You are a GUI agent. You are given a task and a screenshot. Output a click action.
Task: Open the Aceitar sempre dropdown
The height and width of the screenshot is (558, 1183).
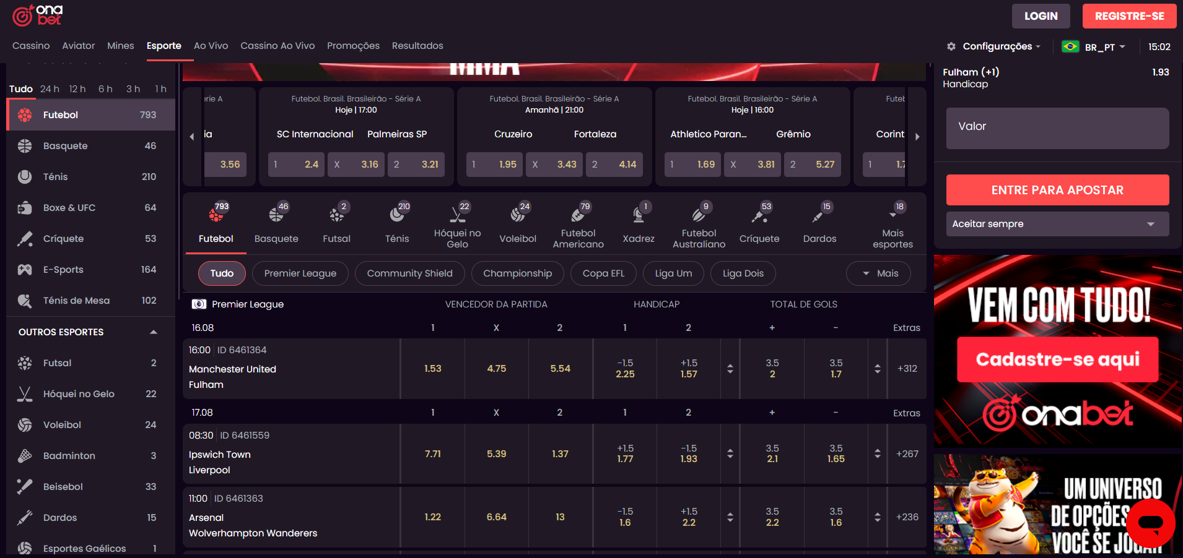pos(1057,224)
